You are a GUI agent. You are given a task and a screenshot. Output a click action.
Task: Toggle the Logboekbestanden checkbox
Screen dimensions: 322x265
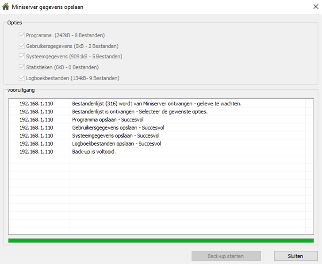[x=22, y=78]
